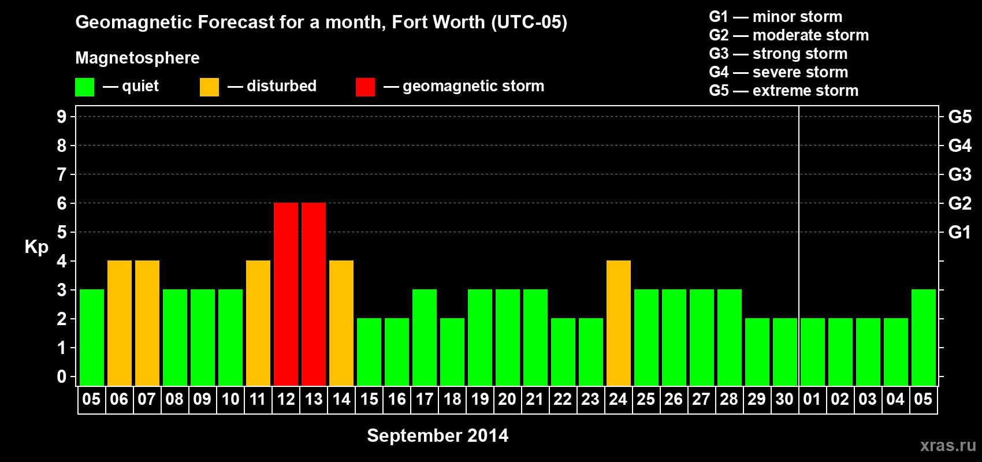Viewport: 982px width, 462px height.
Task: Click the 'Magnetosphere' heading
Action: 137,58
